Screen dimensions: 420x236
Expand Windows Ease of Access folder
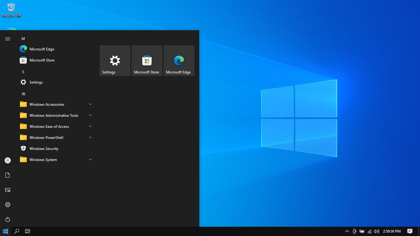(56, 127)
